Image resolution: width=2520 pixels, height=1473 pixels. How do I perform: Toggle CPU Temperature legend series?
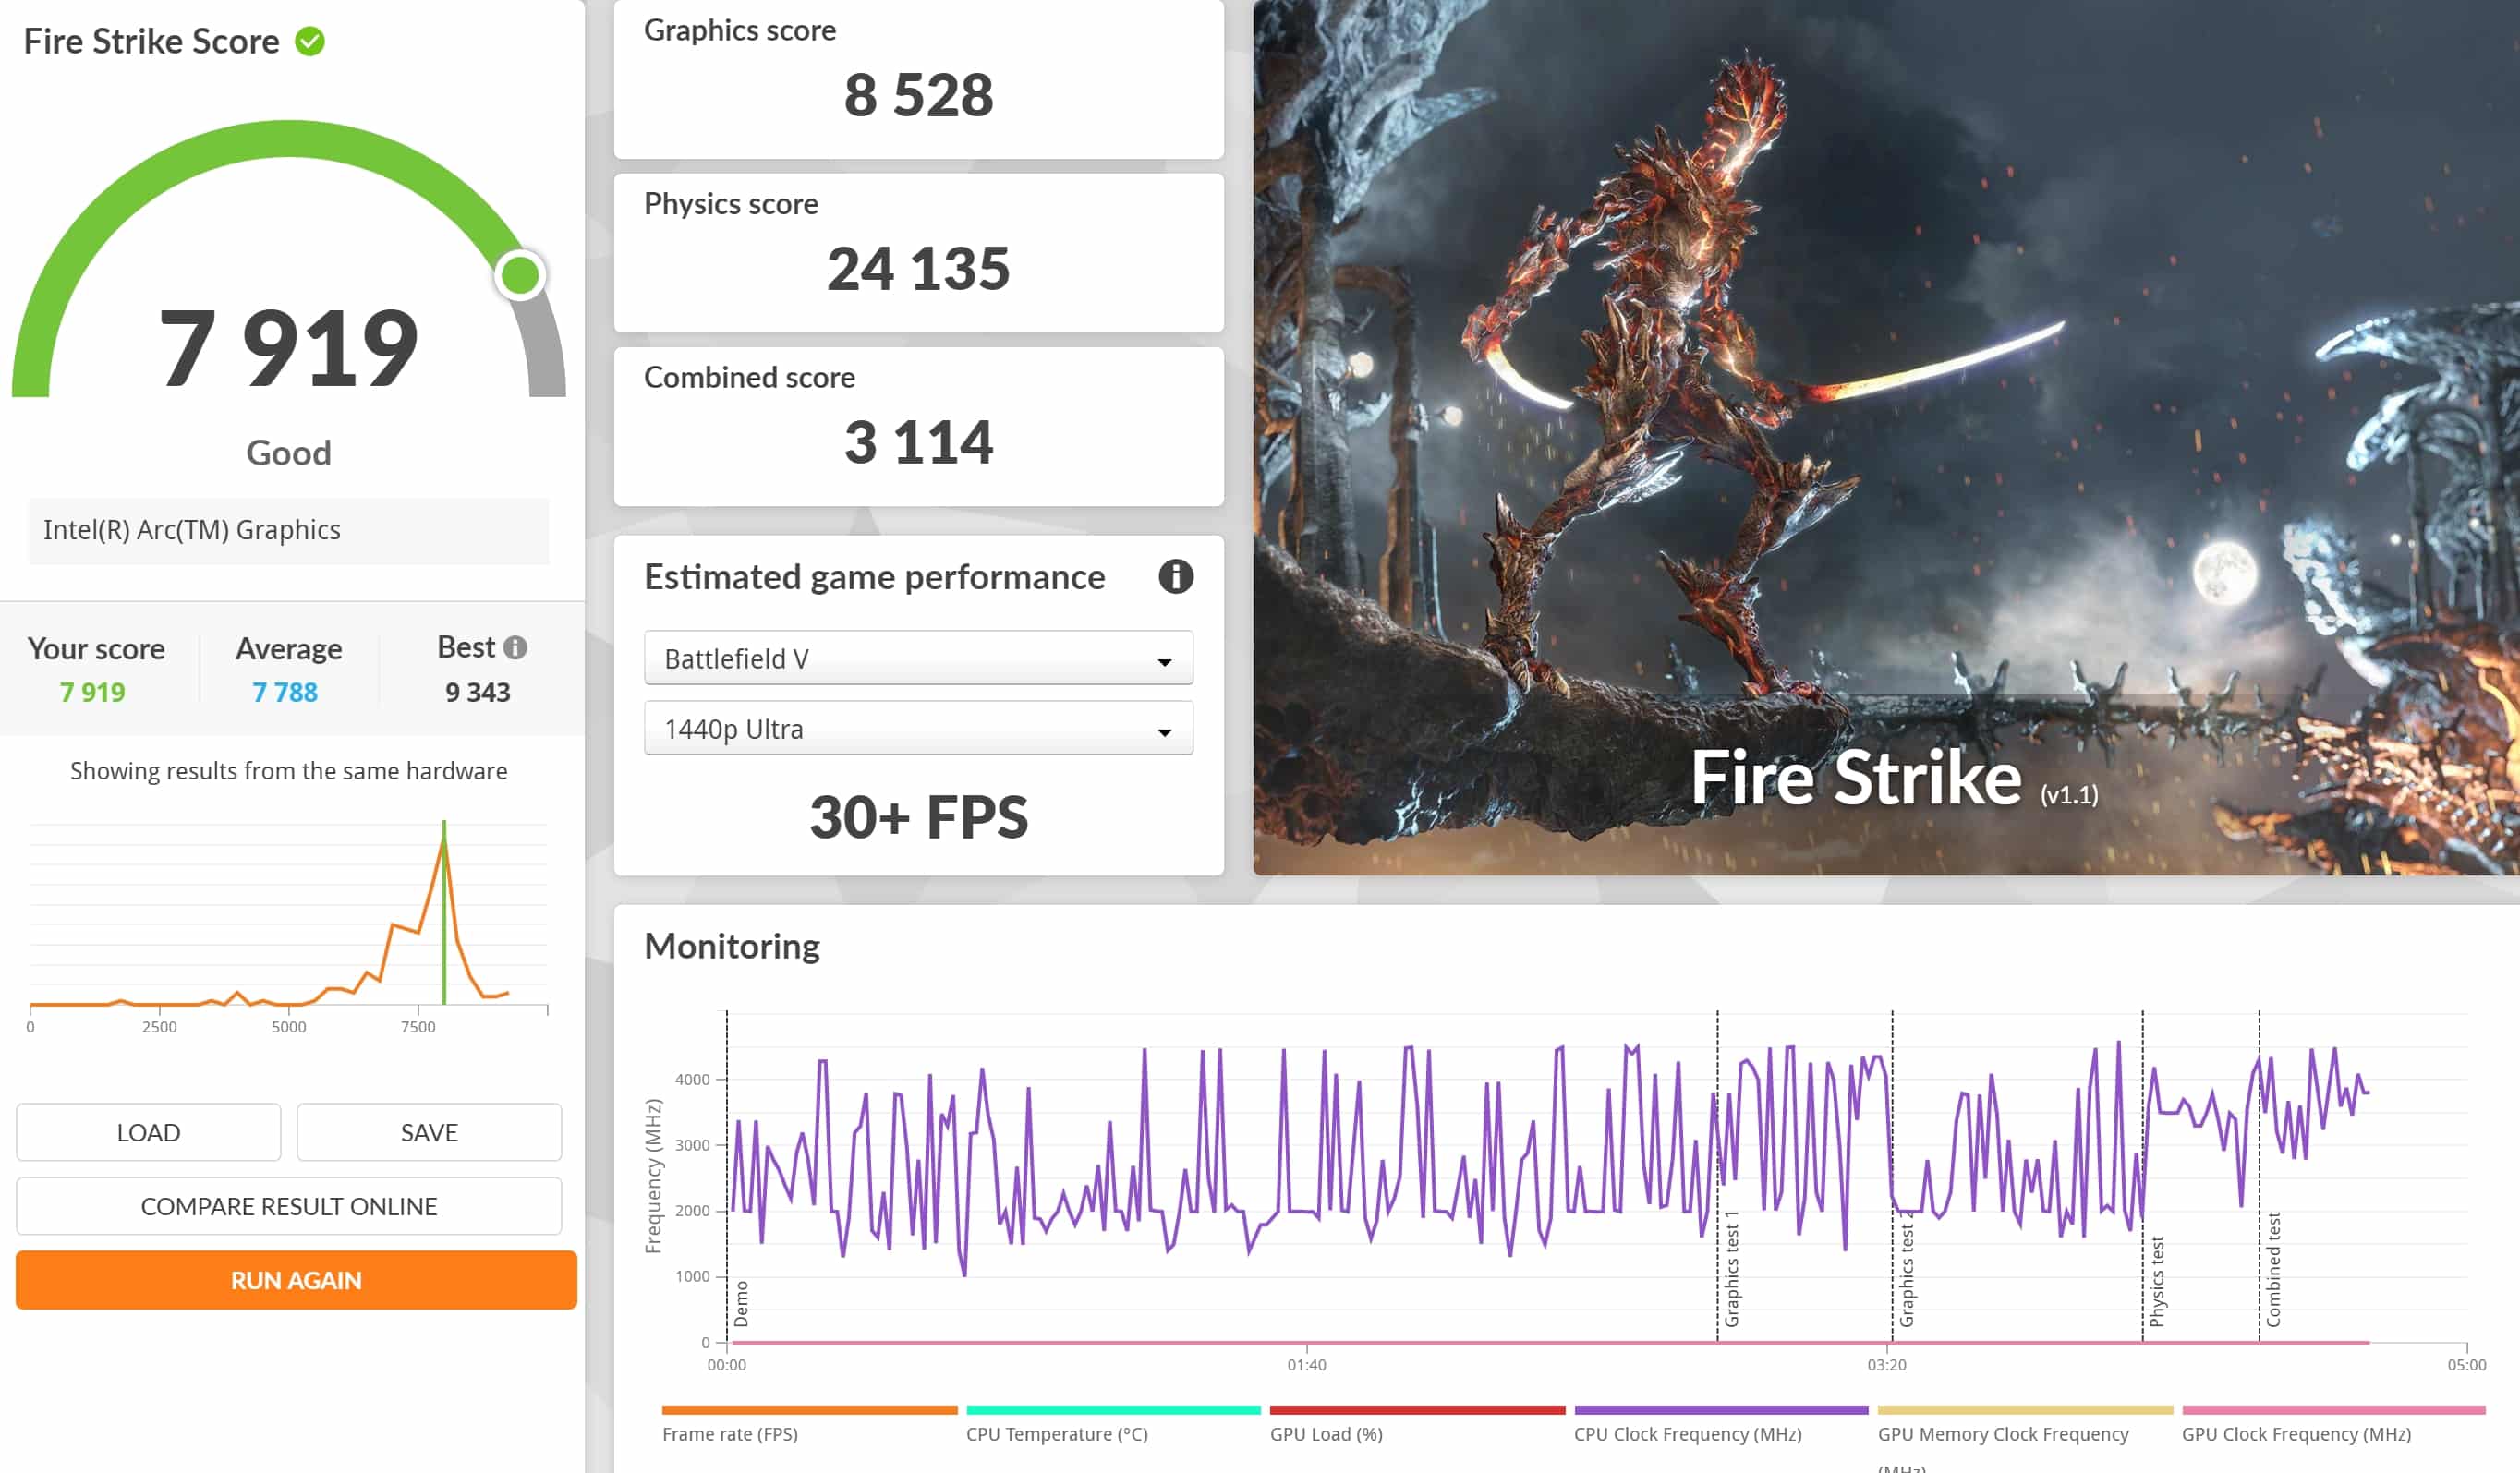pyautogui.click(x=1056, y=1434)
